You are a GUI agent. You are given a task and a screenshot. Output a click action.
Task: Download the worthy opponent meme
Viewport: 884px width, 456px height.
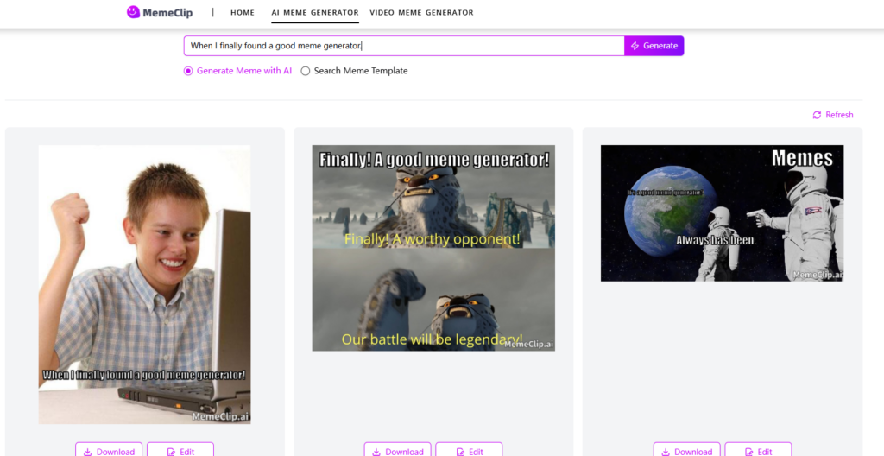(397, 450)
